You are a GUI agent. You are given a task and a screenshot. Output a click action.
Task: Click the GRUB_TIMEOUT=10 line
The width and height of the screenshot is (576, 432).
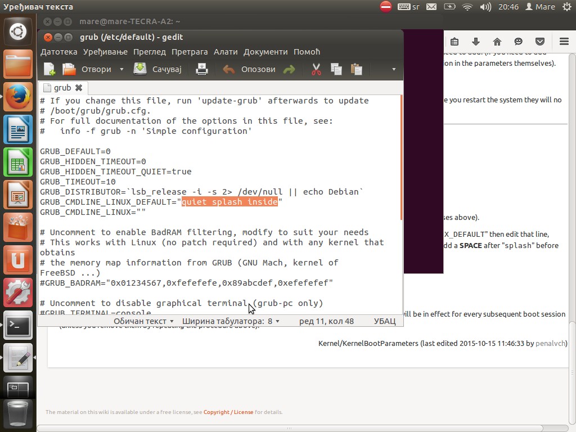coord(78,182)
